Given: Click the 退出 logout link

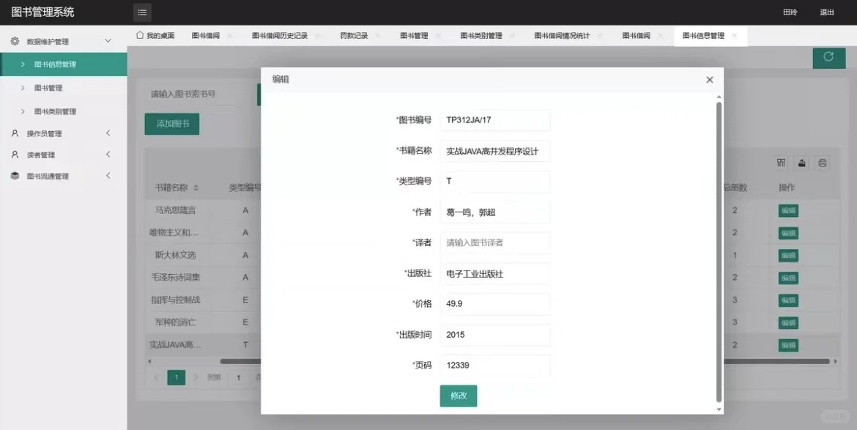Looking at the screenshot, I should point(828,12).
